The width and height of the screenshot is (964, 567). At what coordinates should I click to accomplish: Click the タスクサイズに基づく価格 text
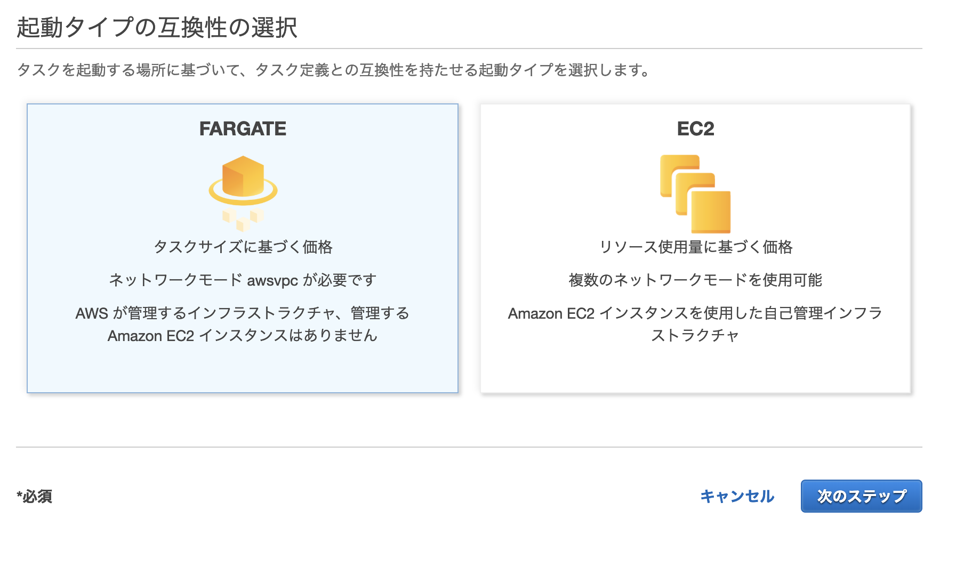pos(243,247)
